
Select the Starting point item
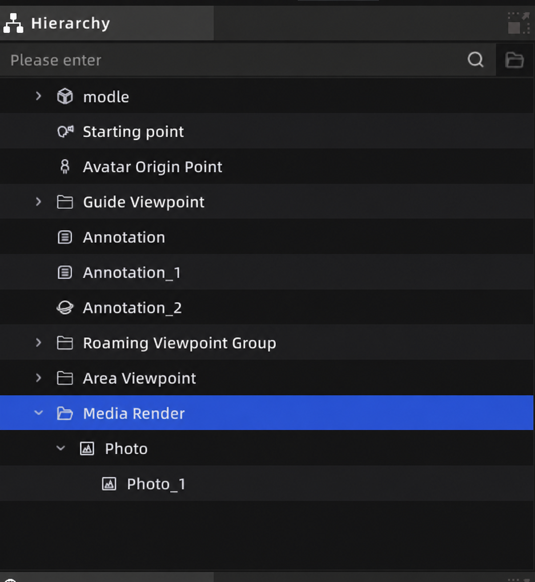coord(267,131)
